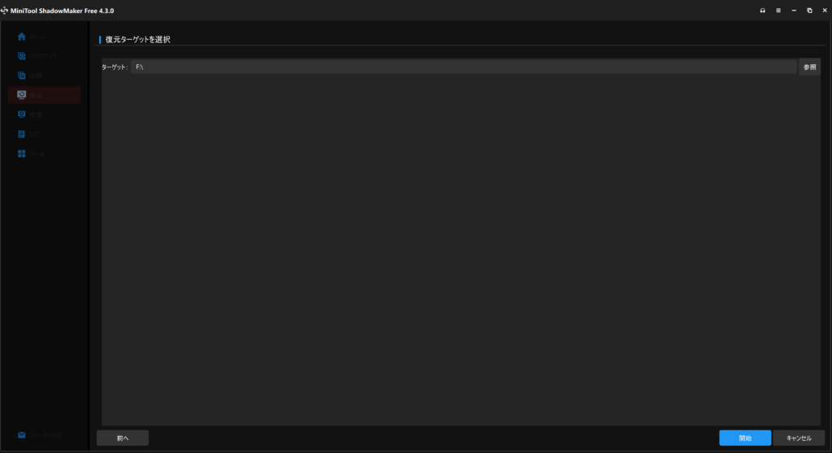Click the Restore (復元) monitor icon
This screenshot has height=453, width=832.
[21, 95]
